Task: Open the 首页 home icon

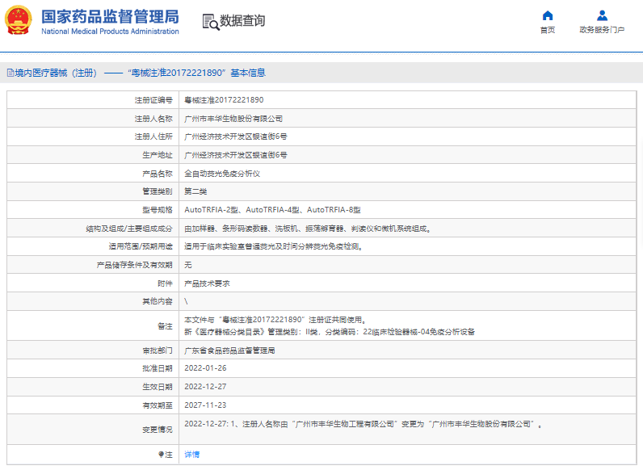Action: [x=548, y=15]
